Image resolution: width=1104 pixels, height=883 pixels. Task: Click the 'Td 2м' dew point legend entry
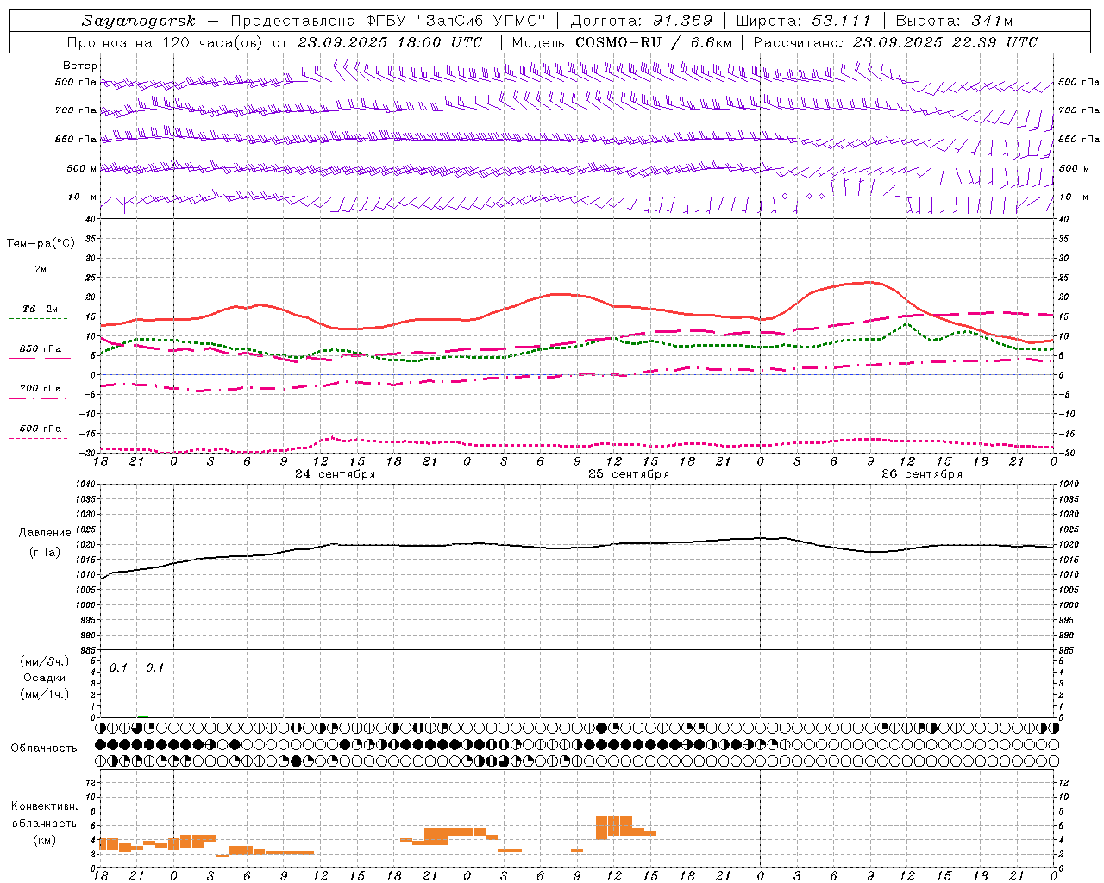click(40, 309)
